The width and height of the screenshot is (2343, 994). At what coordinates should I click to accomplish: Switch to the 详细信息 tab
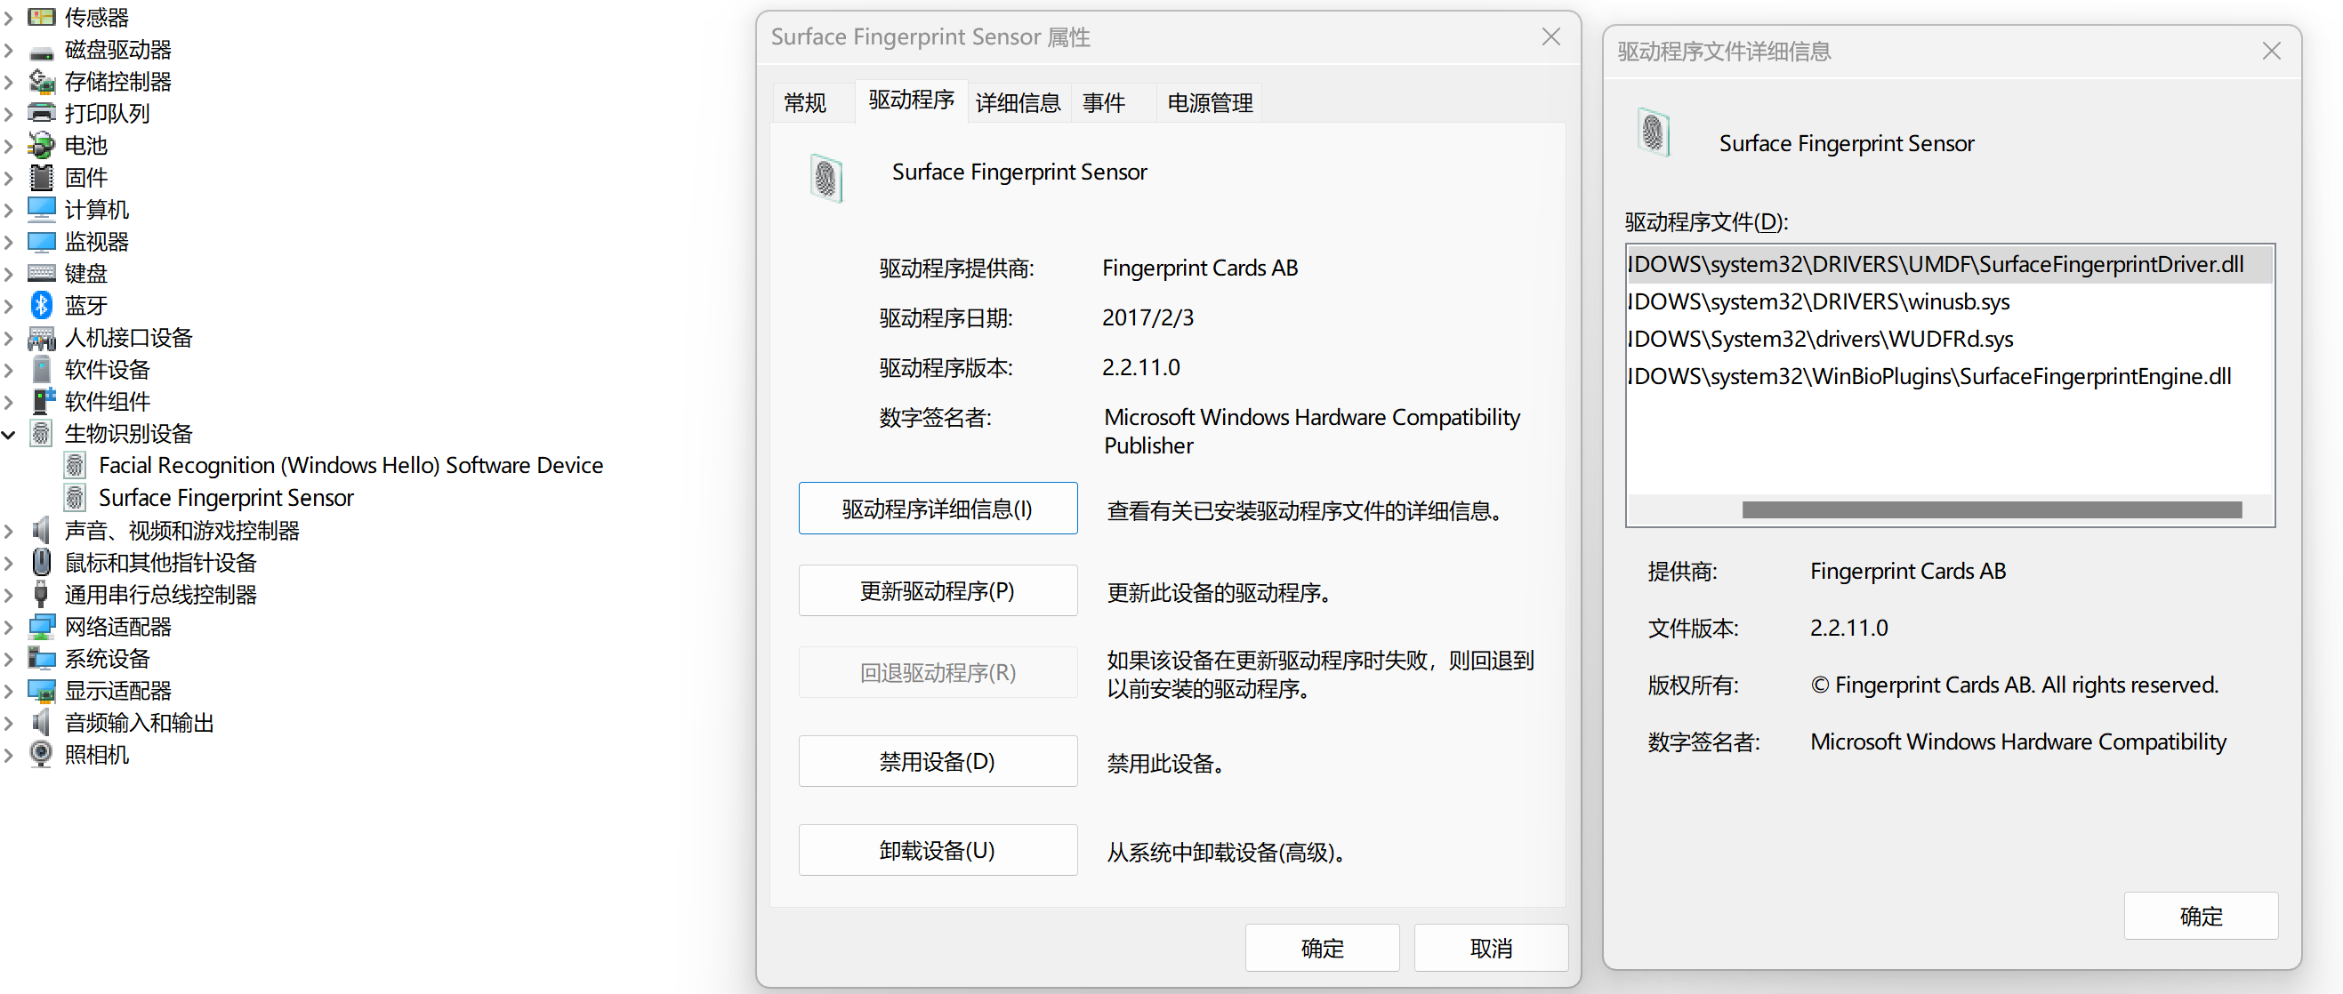click(x=1017, y=103)
